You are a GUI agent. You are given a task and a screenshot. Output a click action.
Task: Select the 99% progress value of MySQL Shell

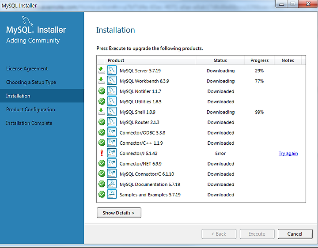pyautogui.click(x=259, y=112)
